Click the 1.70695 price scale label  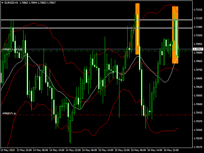pos(198,78)
